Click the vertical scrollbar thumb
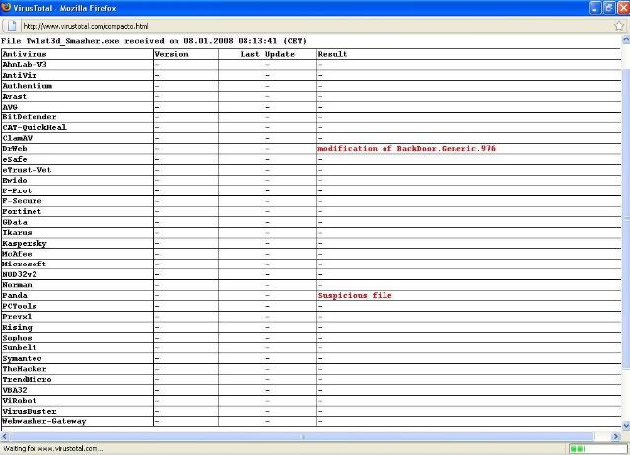The height and width of the screenshot is (455, 630). pos(626,219)
